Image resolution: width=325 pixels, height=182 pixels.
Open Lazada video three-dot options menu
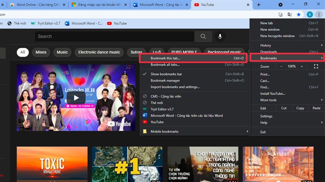coord(125,73)
